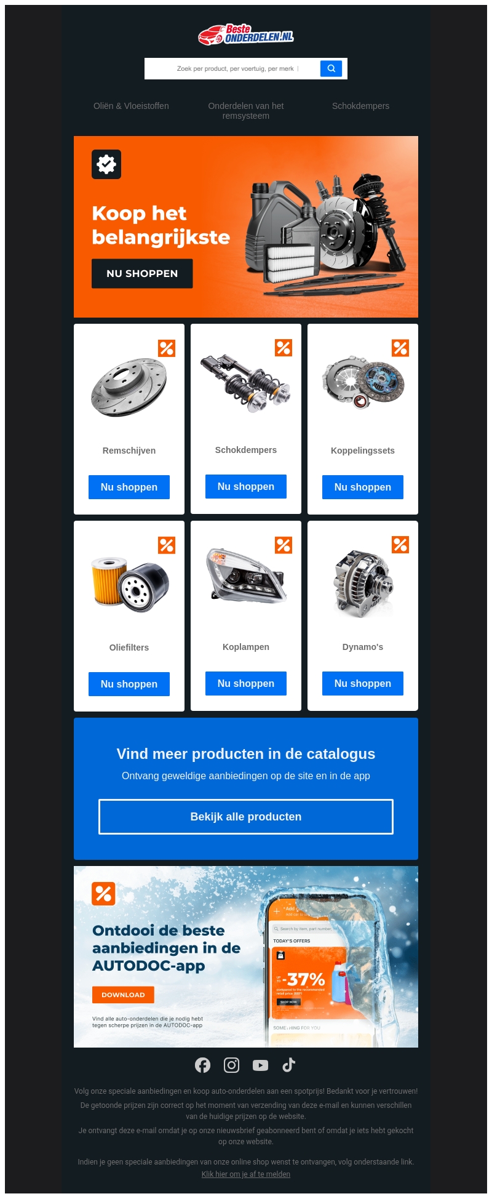Select Onderdelen van het remsysteem menu item
Screen dimensions: 492x1199
pyautogui.click(x=246, y=111)
